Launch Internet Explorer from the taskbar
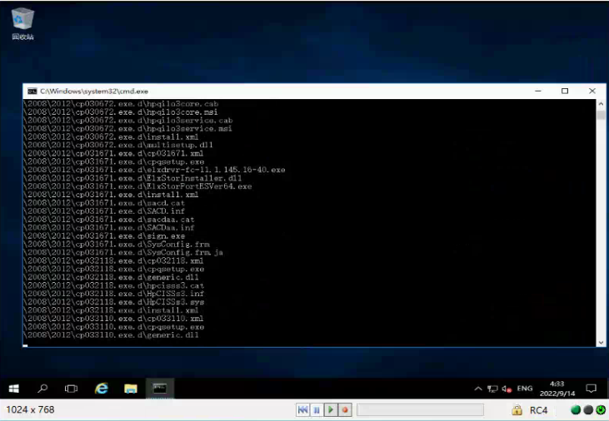 coord(102,389)
